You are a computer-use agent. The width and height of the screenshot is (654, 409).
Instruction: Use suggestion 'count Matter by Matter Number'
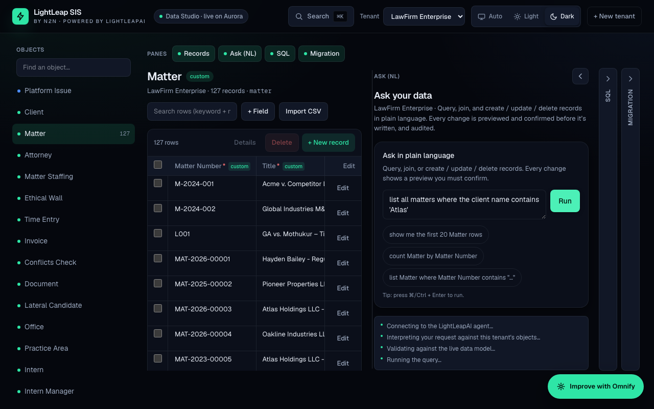tap(433, 256)
